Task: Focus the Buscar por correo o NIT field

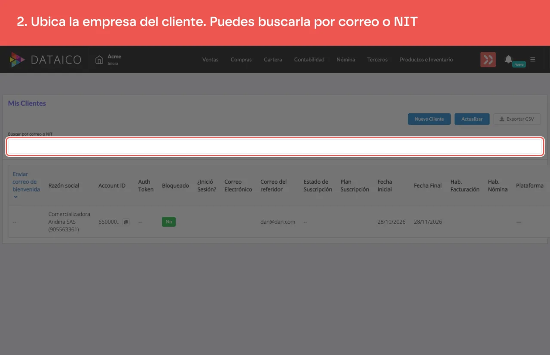Action: (x=275, y=147)
